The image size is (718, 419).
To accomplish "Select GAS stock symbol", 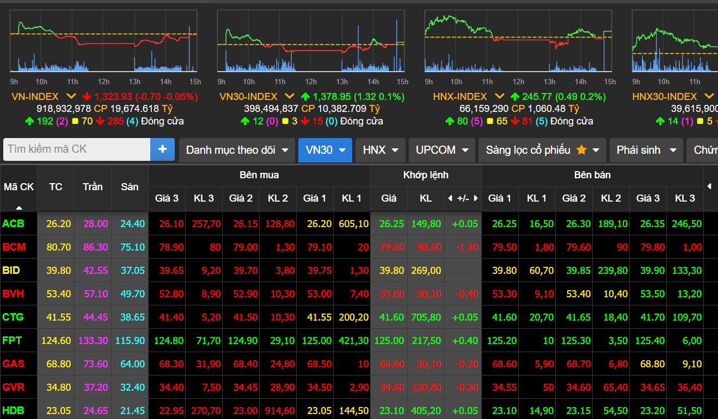I will tap(13, 364).
